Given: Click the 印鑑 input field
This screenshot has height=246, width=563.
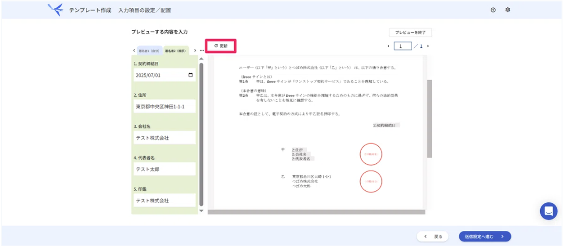Looking at the screenshot, I should point(164,200).
